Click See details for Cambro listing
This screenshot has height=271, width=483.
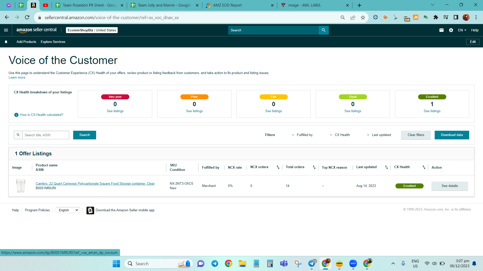(x=450, y=186)
